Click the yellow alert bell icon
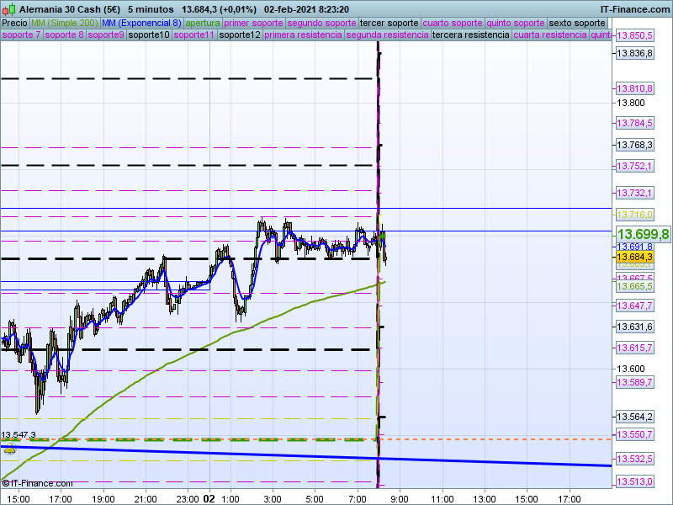Image resolution: width=673 pixels, height=505 pixels. [9, 450]
